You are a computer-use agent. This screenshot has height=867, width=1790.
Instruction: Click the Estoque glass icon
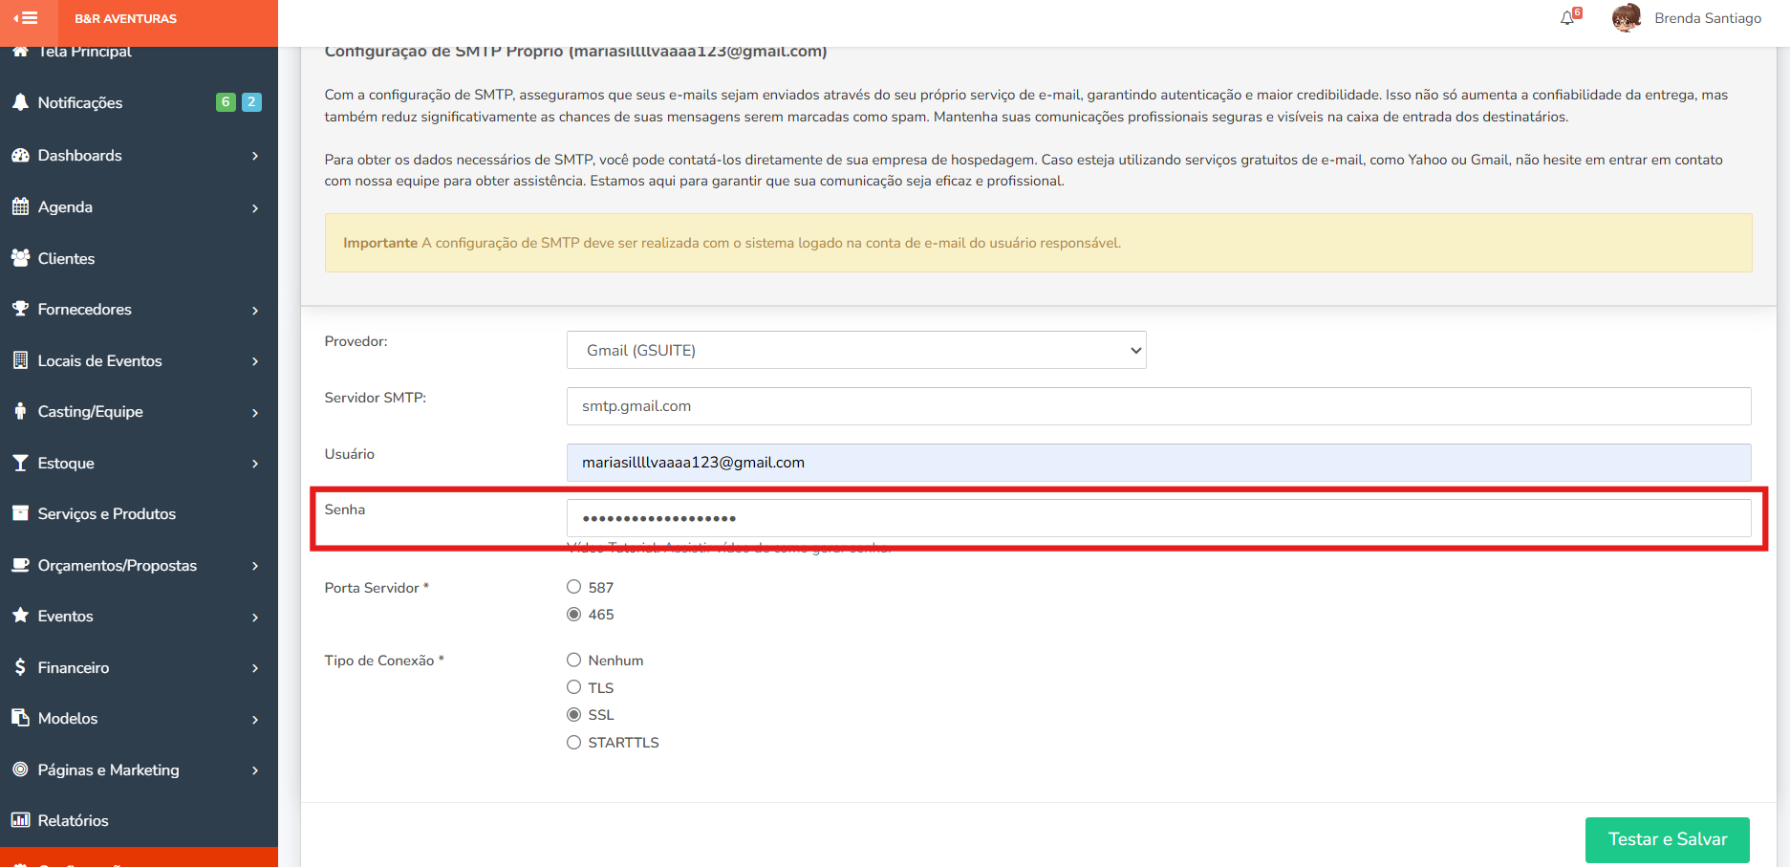tap(20, 463)
